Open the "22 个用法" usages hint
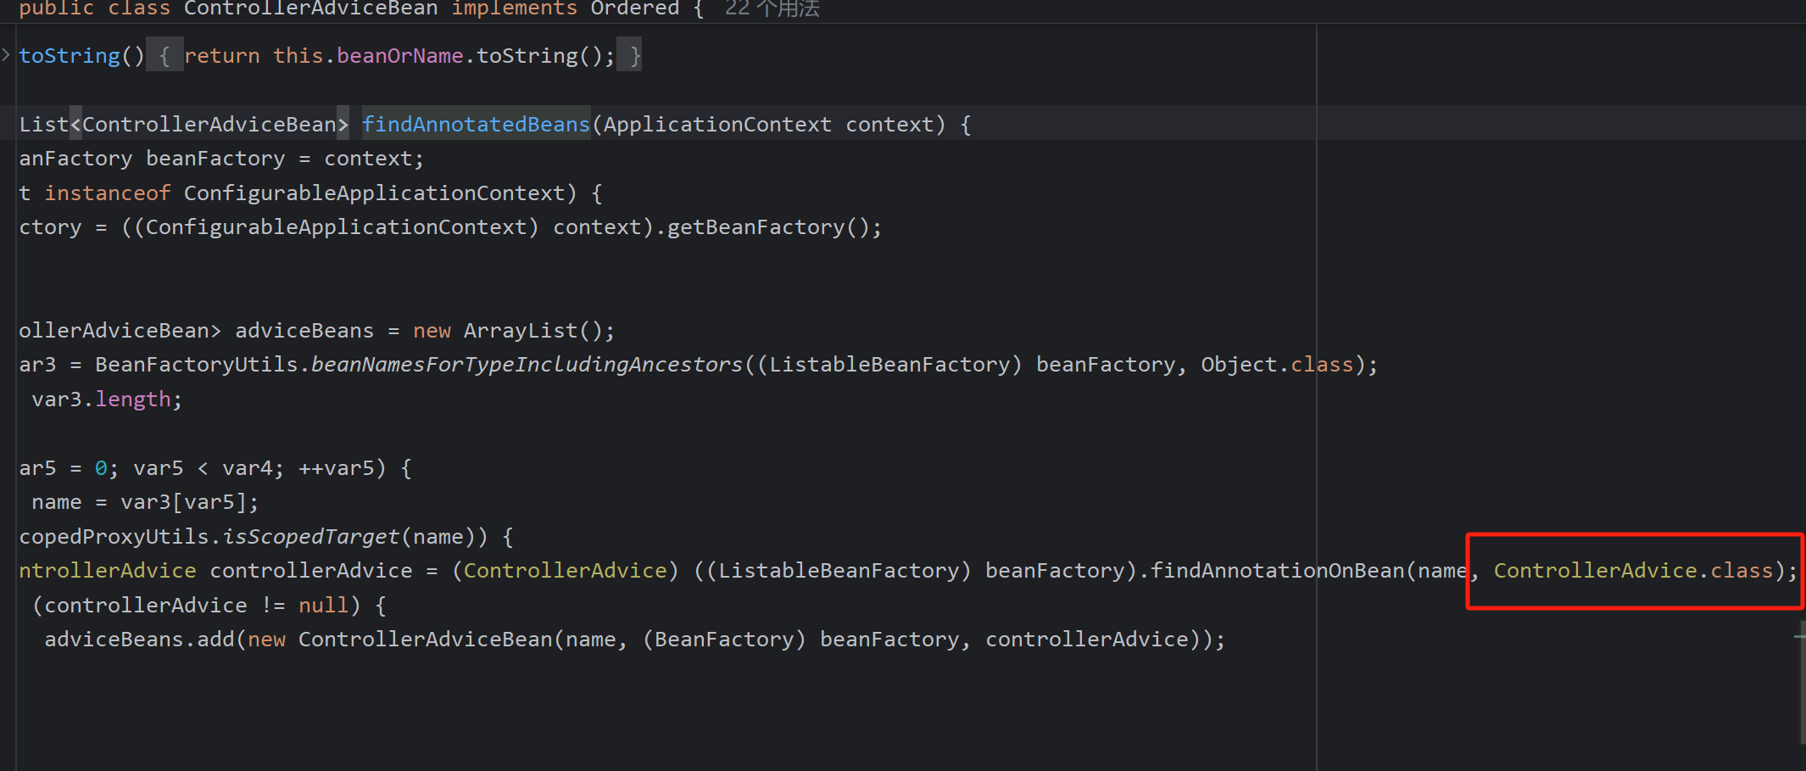 [772, 8]
